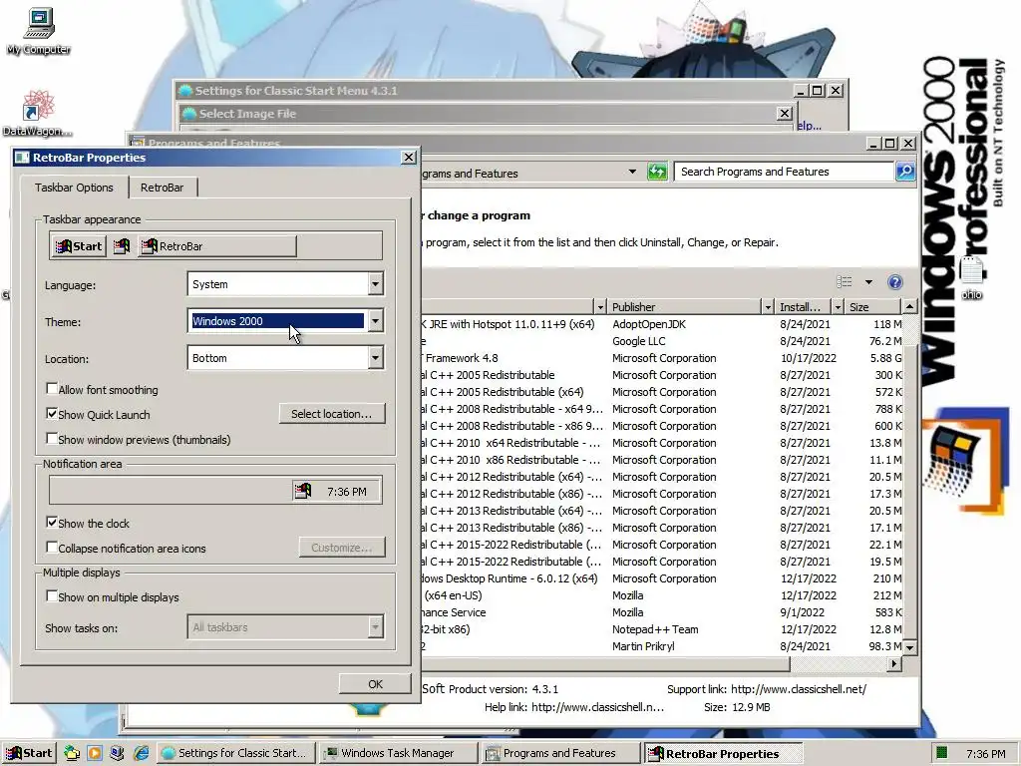Open the Install column filter arrow
The height and width of the screenshot is (766, 1021).
[838, 307]
